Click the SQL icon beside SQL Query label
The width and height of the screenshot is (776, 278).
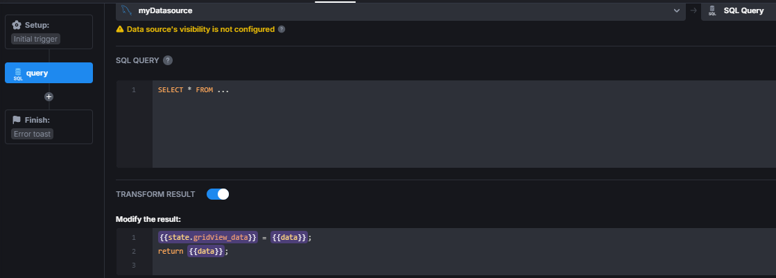click(712, 10)
